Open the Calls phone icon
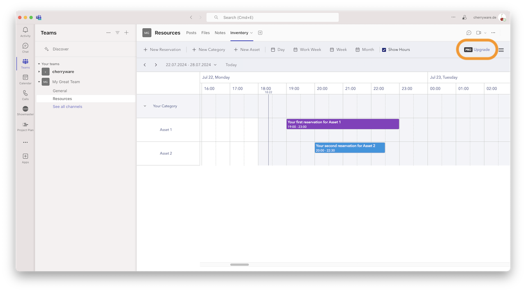The height and width of the screenshot is (292, 526). pyautogui.click(x=25, y=94)
